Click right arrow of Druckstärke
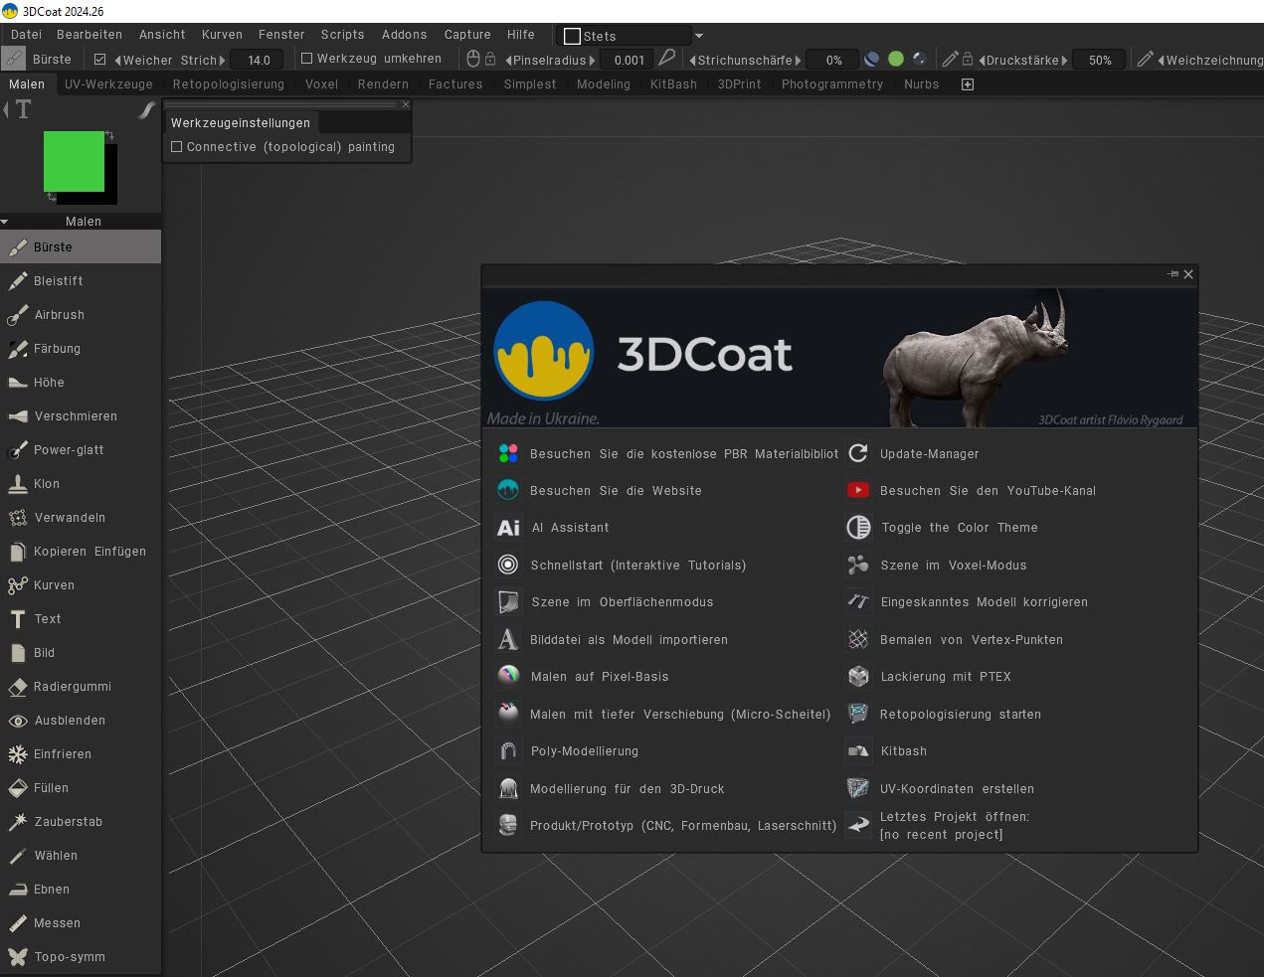Image resolution: width=1264 pixels, height=977 pixels. click(x=1065, y=61)
